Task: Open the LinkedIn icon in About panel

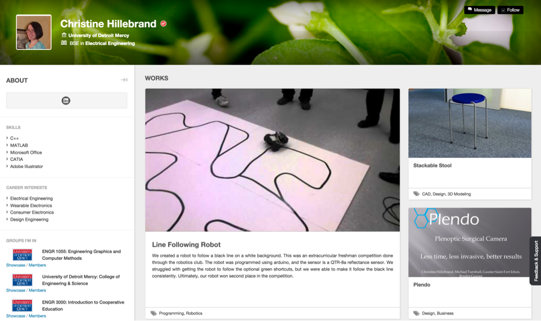Action: click(66, 101)
